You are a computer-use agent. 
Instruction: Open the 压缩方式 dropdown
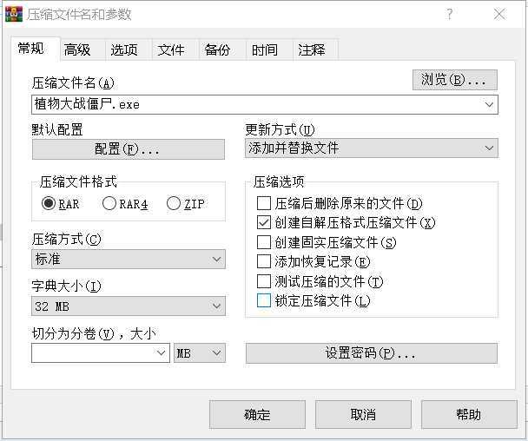128,259
